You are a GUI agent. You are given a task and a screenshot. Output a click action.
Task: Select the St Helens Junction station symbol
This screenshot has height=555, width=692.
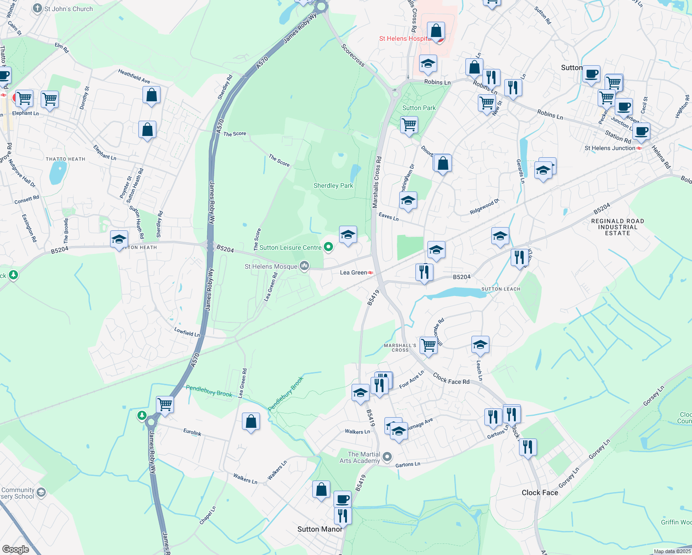click(639, 148)
